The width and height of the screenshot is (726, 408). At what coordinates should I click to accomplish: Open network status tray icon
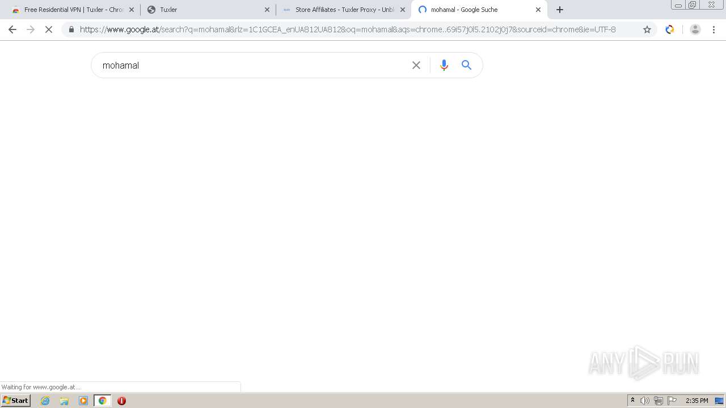(x=658, y=401)
